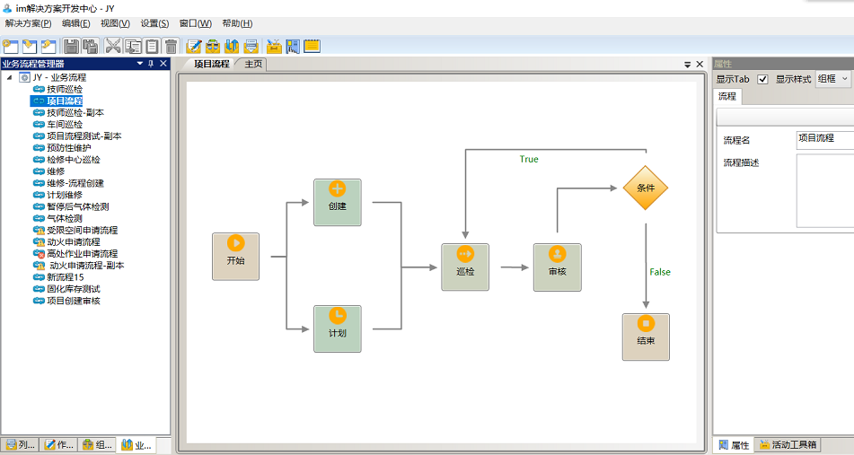Select the 条件 diamond node
Viewport: 854px width, 455px height.
click(x=646, y=188)
